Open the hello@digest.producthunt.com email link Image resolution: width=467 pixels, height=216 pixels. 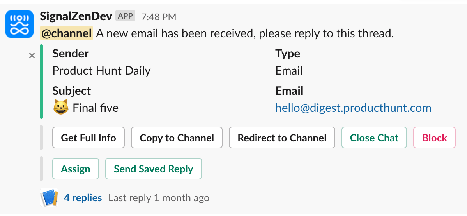pyautogui.click(x=353, y=108)
